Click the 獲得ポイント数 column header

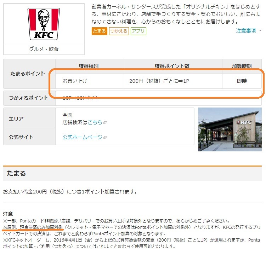tap(172, 66)
